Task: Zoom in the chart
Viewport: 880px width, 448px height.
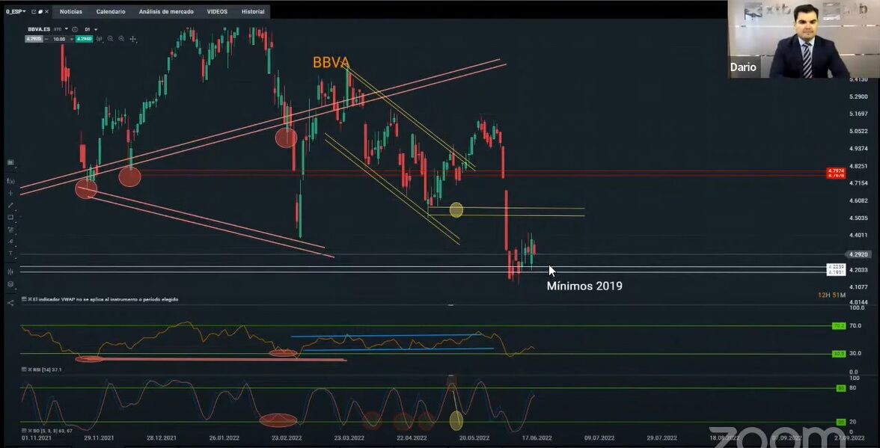Action: [x=121, y=39]
